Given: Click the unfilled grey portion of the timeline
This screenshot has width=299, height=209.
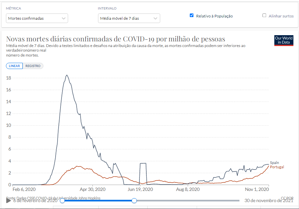Looking at the screenshot, I should coord(187,200).
